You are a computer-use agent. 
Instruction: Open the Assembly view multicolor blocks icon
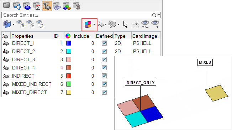(x=67, y=6)
